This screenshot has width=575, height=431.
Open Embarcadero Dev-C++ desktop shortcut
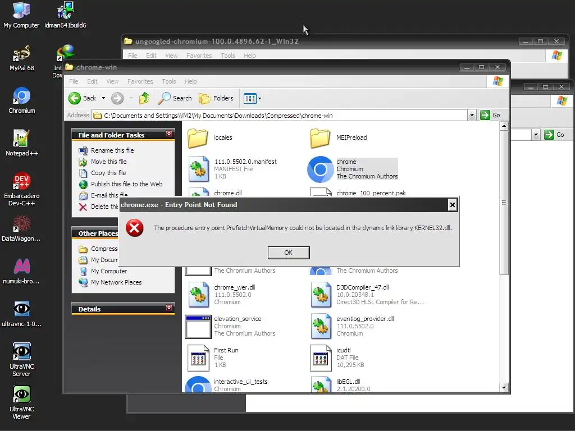click(x=22, y=189)
